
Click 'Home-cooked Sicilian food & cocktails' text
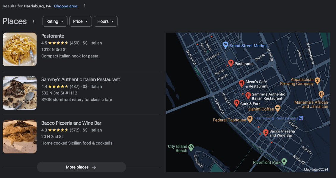[x=77, y=143]
